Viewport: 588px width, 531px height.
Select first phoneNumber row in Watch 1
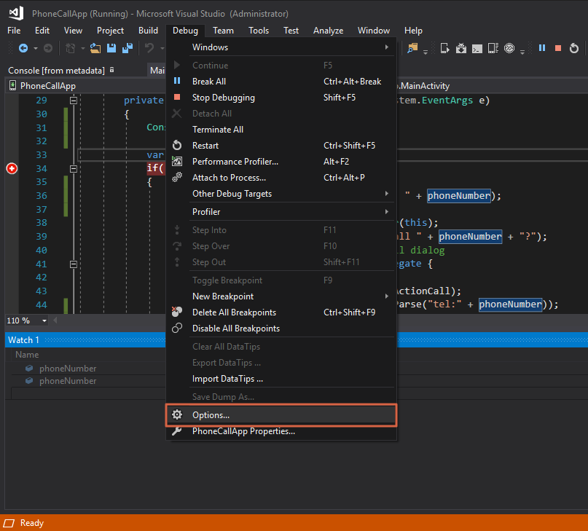[x=88, y=369]
